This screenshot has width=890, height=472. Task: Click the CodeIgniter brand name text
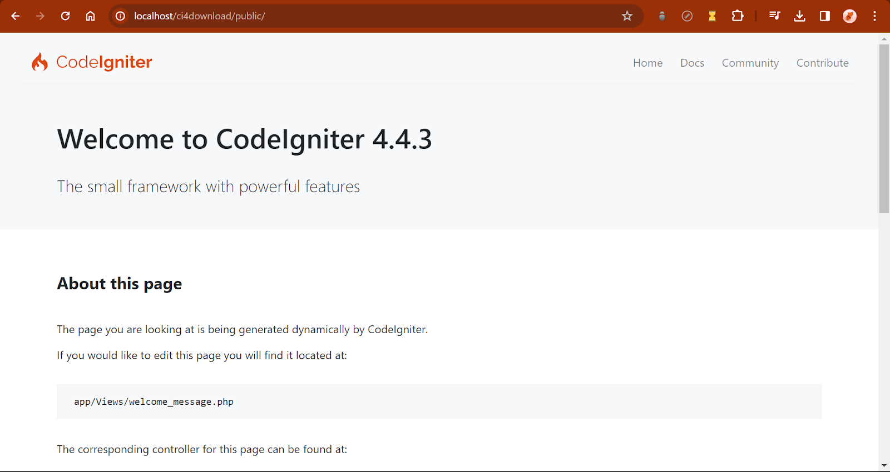coord(104,62)
